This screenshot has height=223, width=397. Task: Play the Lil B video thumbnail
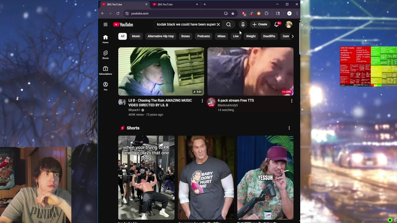[x=161, y=71]
